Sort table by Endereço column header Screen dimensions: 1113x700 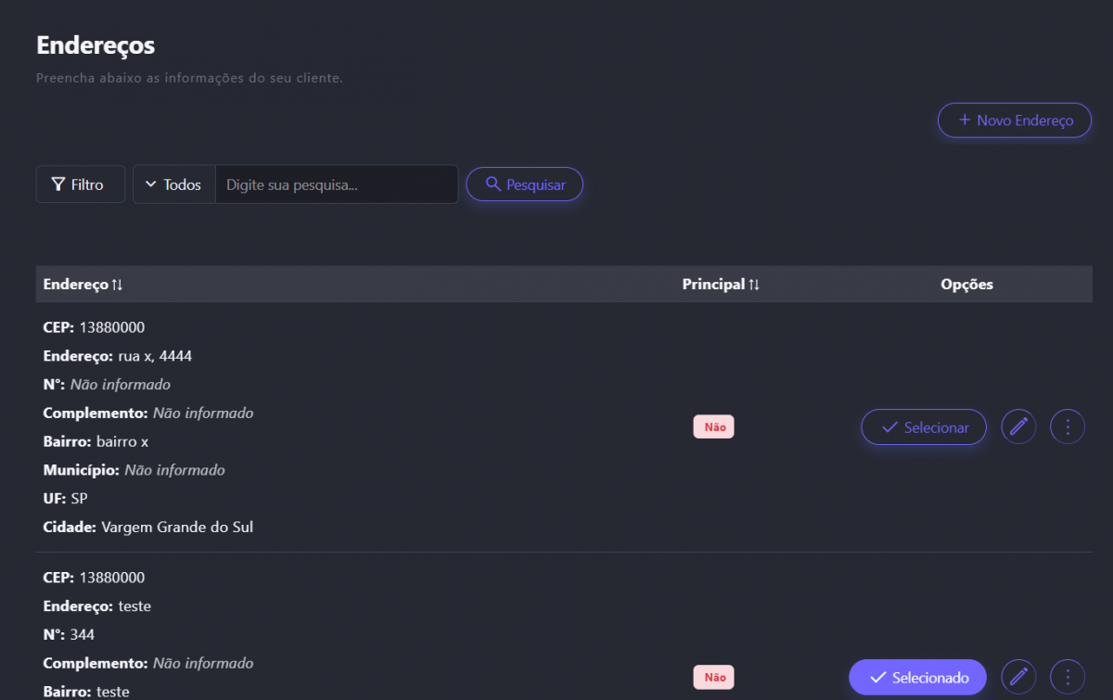75,285
